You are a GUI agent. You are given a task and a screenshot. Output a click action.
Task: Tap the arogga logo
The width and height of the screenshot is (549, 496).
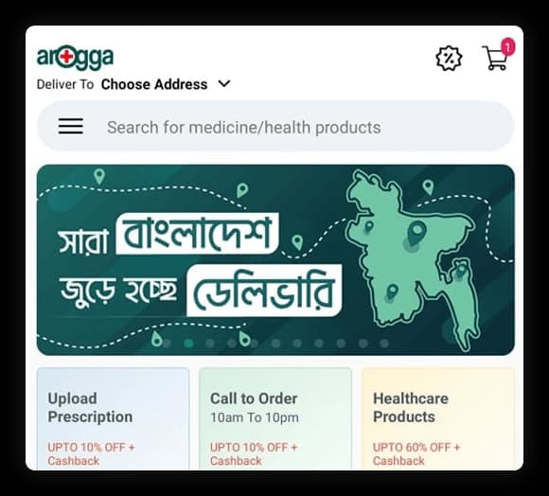[x=76, y=58]
